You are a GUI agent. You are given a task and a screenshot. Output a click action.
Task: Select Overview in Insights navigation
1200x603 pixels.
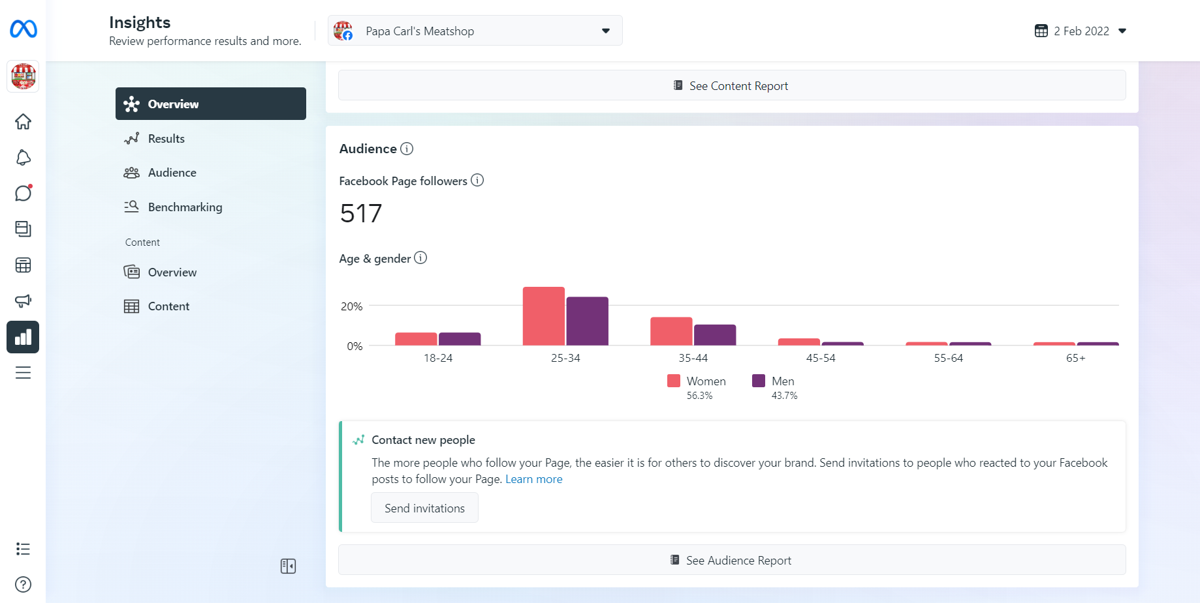click(211, 104)
